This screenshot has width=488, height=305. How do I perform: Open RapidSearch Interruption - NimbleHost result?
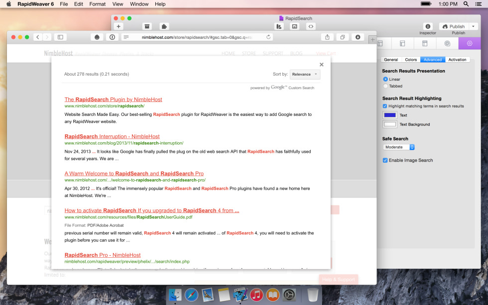coord(112,136)
